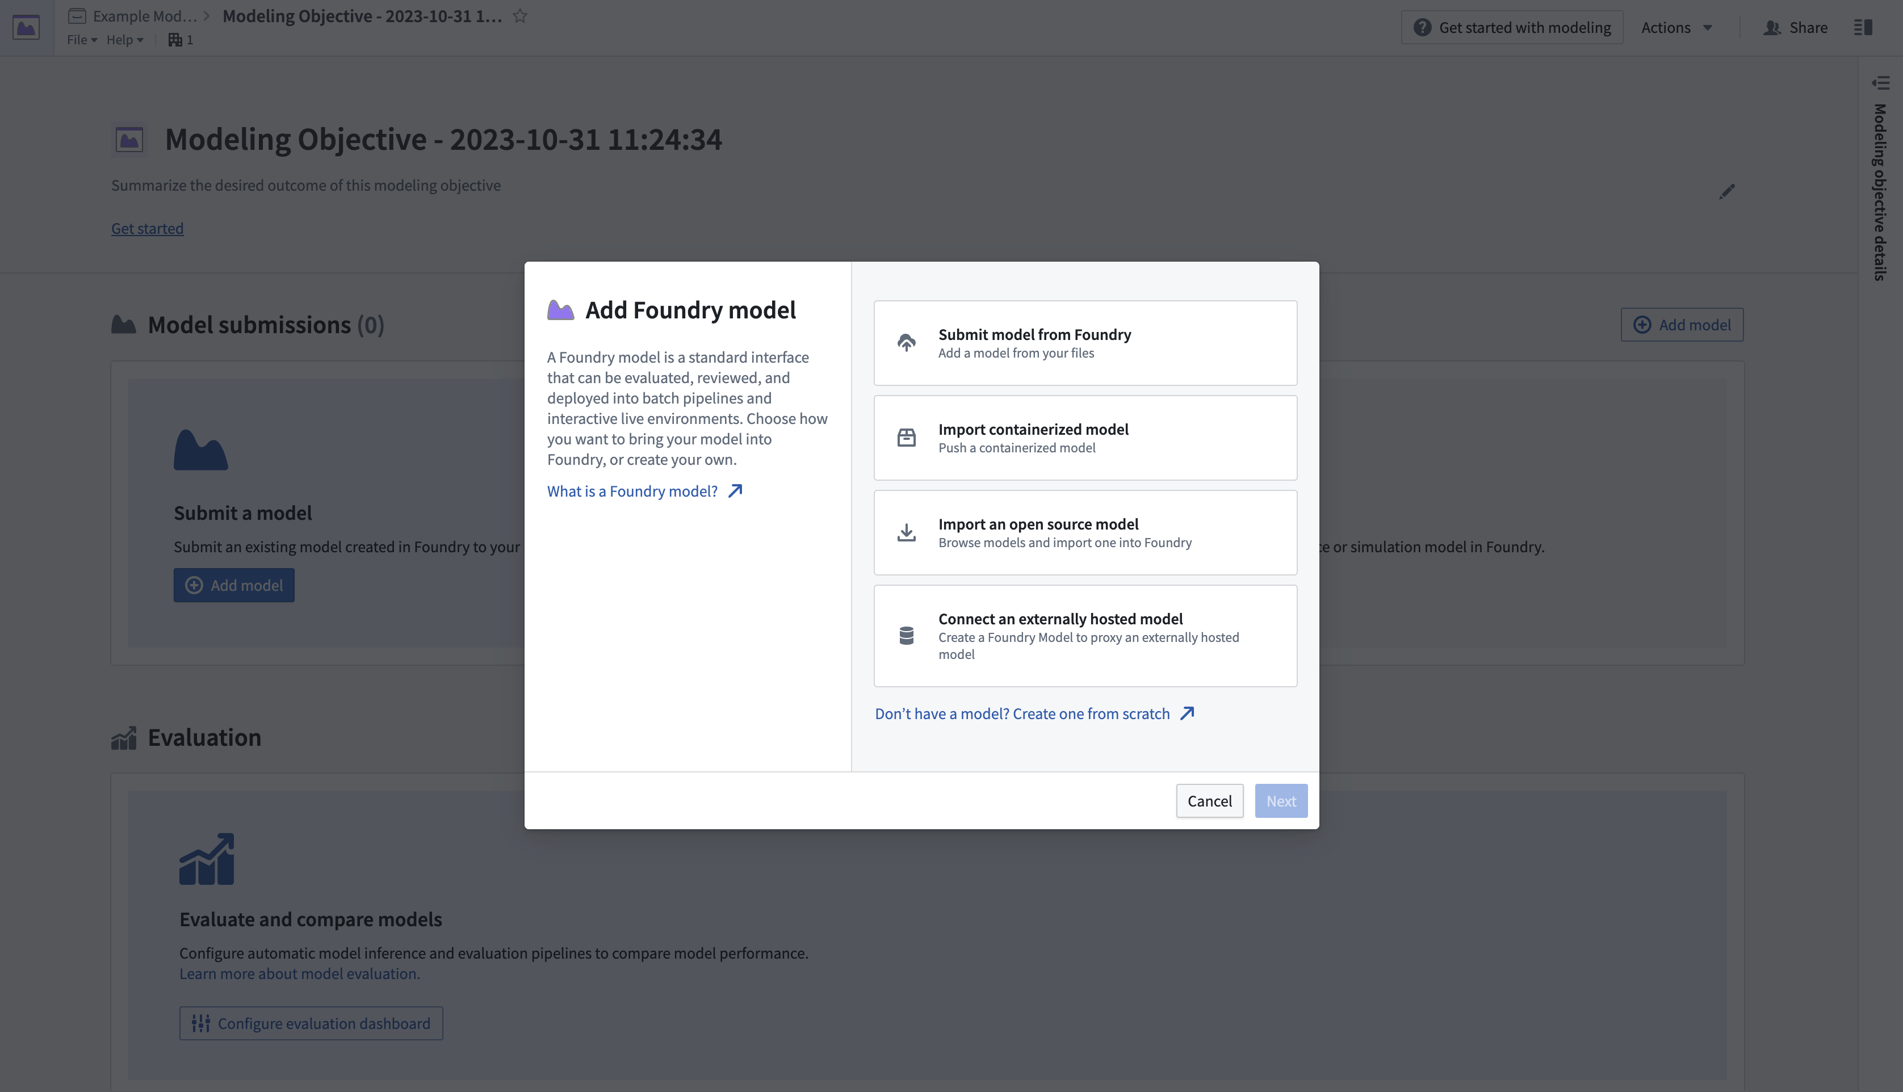
Task: Click the vertical Modeling objective details label
Action: click(x=1880, y=192)
